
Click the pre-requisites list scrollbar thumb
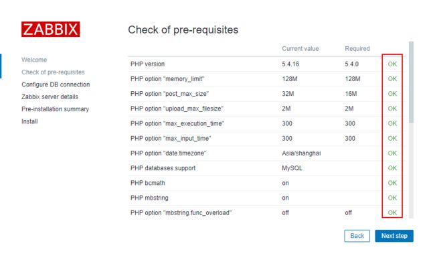(411, 82)
